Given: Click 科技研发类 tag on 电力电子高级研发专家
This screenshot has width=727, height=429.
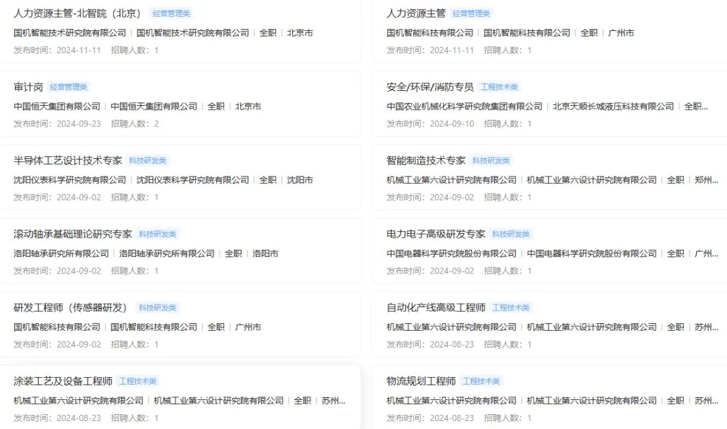Looking at the screenshot, I should [511, 234].
